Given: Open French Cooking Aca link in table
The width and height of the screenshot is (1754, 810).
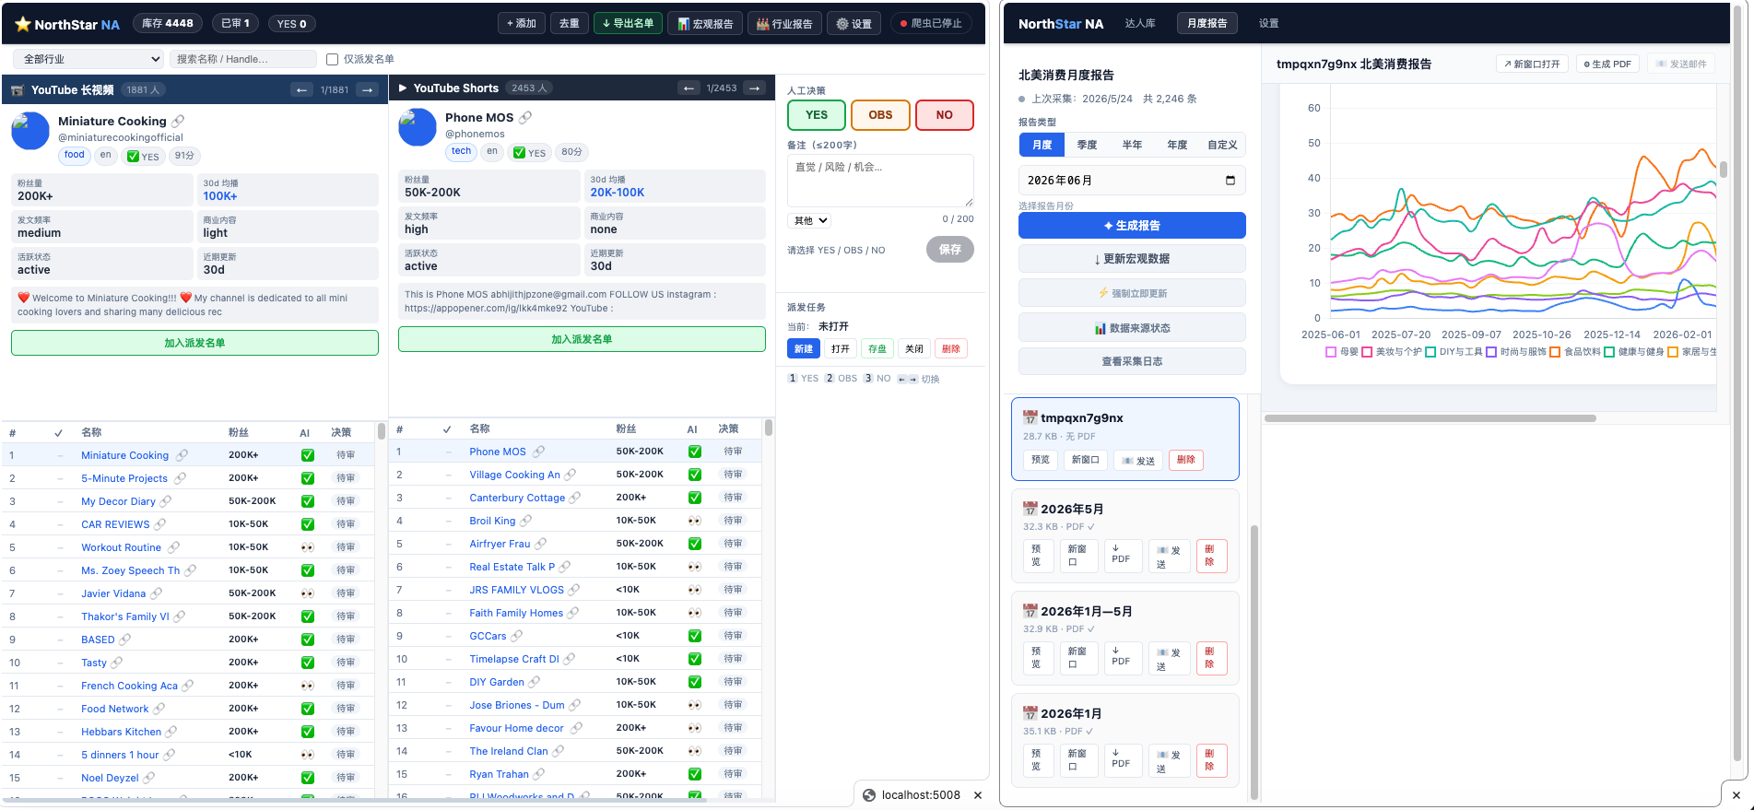Looking at the screenshot, I should pyautogui.click(x=129, y=686).
